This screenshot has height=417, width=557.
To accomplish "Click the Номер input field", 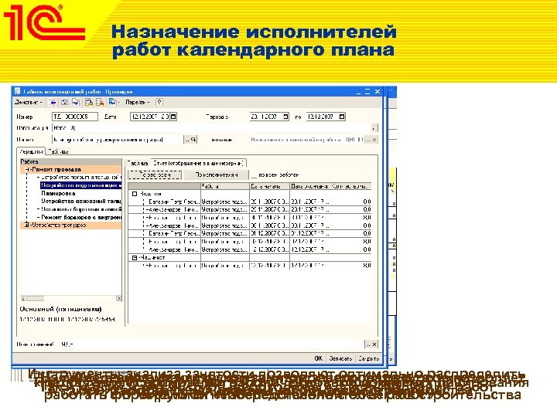I will (75, 117).
